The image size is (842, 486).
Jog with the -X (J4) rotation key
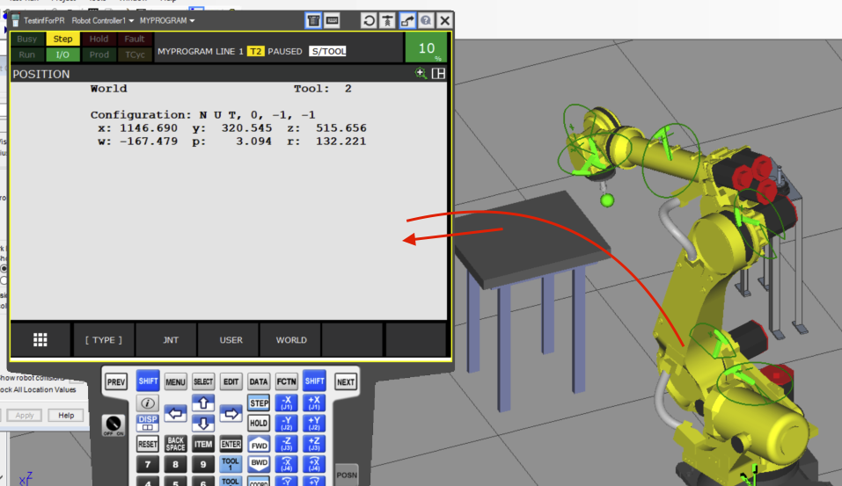(x=286, y=464)
